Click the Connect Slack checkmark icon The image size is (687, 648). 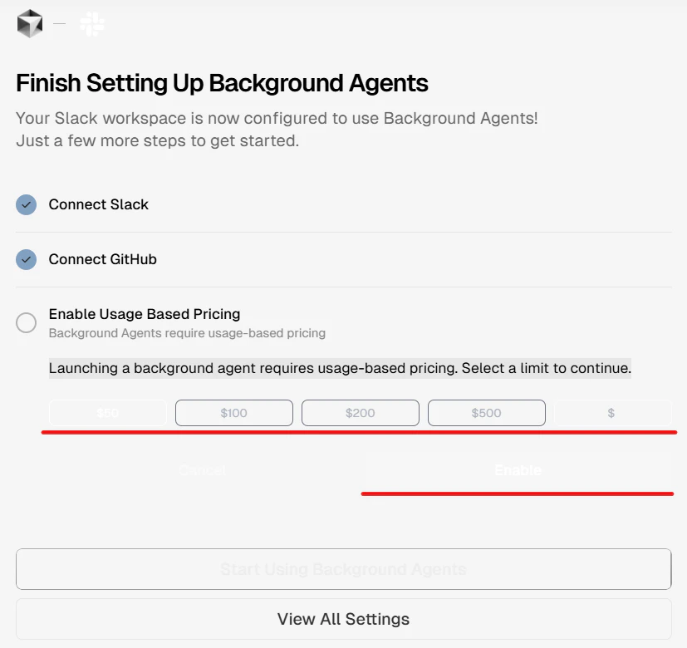27,204
